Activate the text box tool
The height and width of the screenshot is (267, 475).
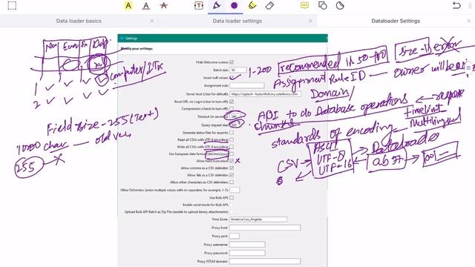[199, 6]
